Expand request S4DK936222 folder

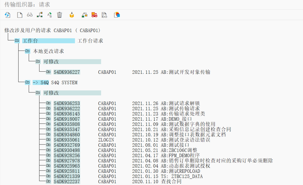[x=48, y=108]
